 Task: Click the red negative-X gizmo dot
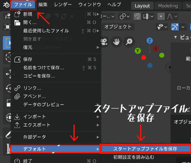(x=143, y=58)
